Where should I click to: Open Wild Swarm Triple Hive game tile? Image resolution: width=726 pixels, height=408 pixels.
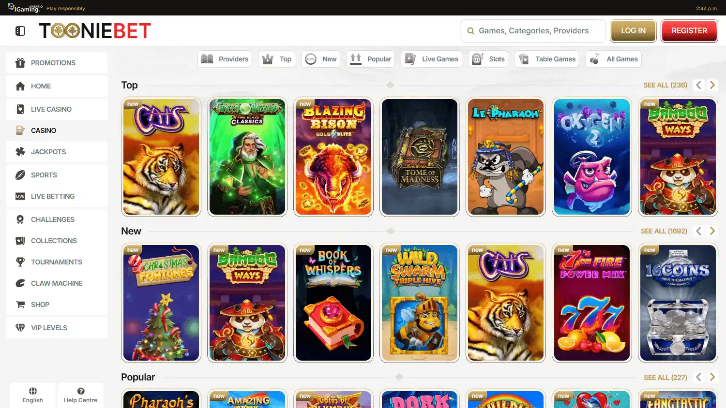(420, 303)
